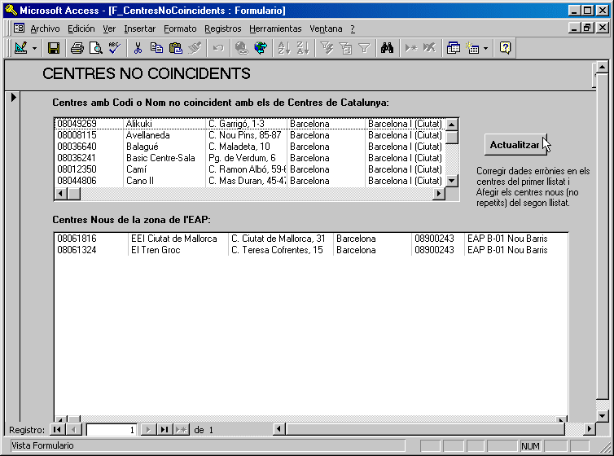Select the EEI Ciutat de Mallorca row

311,239
